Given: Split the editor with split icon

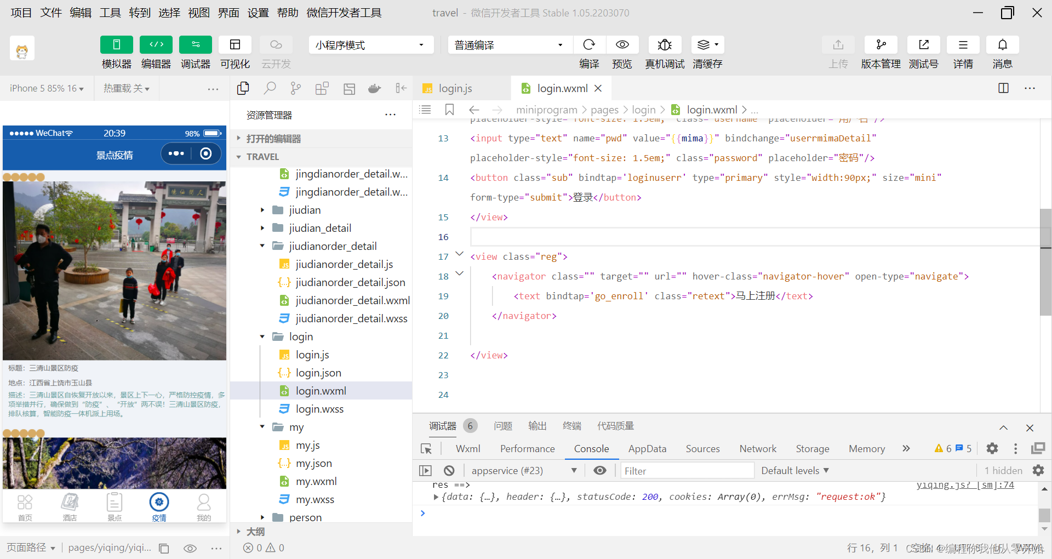Looking at the screenshot, I should click(1004, 88).
